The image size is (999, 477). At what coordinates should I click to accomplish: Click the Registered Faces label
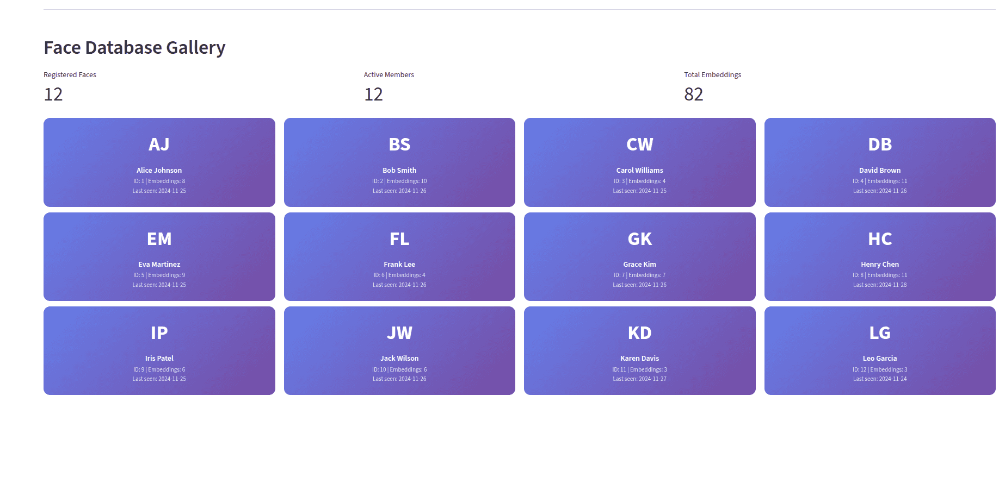(70, 75)
